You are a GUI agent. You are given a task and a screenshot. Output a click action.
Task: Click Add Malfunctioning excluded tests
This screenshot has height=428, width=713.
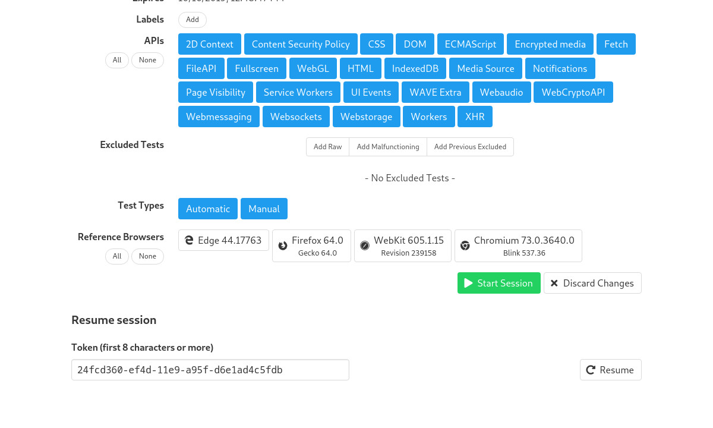click(388, 147)
